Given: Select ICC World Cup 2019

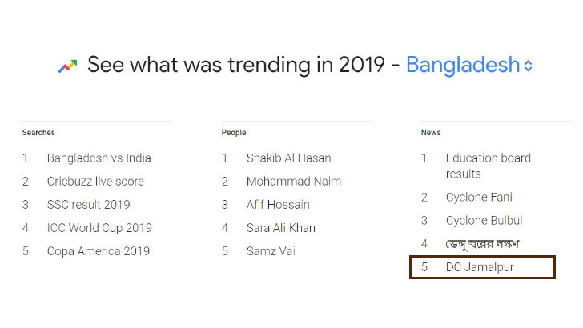Looking at the screenshot, I should 99,228.
